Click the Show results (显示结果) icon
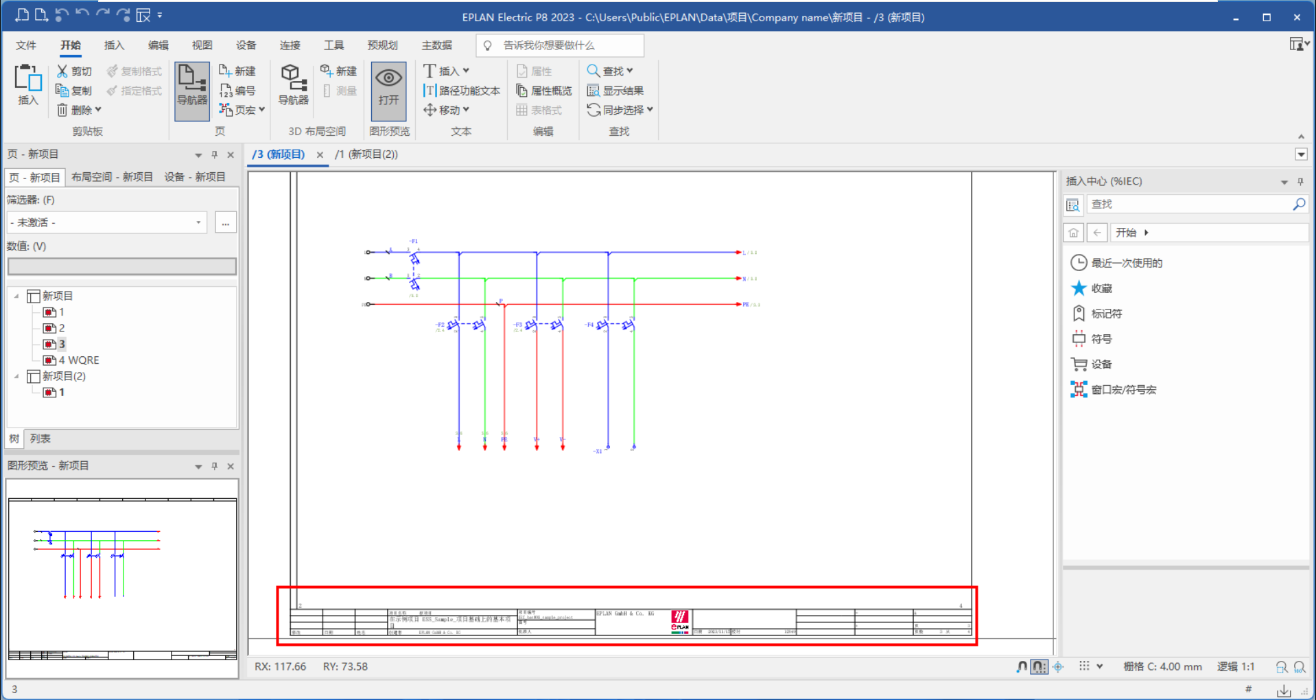 (594, 91)
